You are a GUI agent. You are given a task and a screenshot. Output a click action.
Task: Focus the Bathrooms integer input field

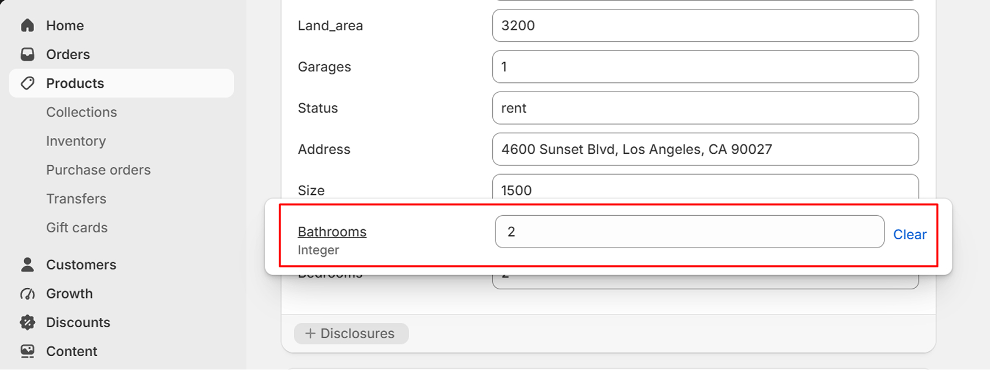690,232
